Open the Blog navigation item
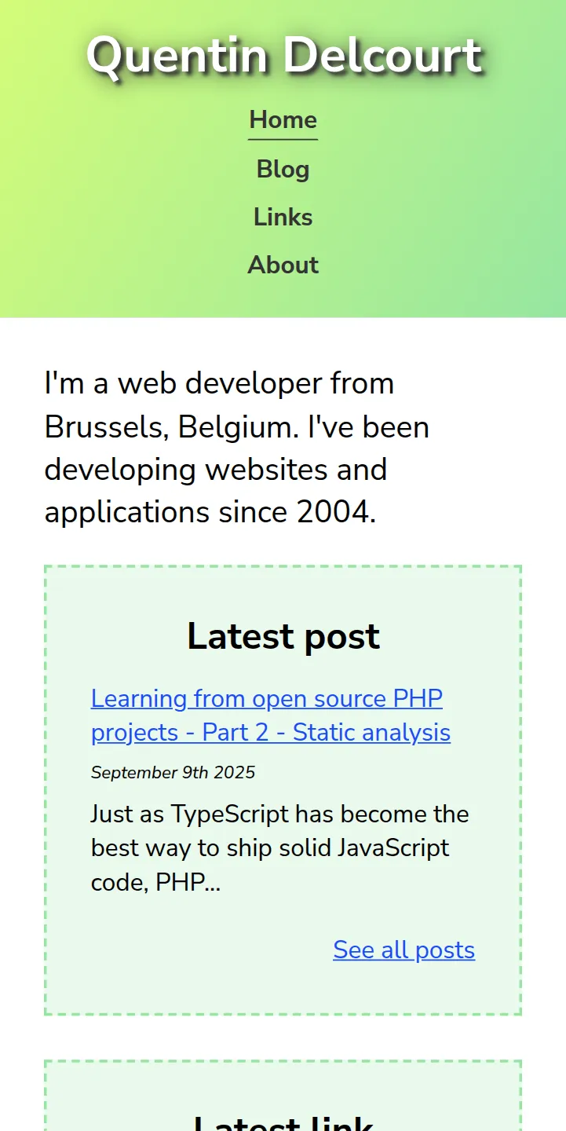566x1131 pixels. coord(283,169)
